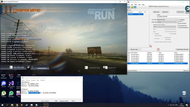
Task: Toggle Pause the game while scanning
Action: (x=154, y=42)
